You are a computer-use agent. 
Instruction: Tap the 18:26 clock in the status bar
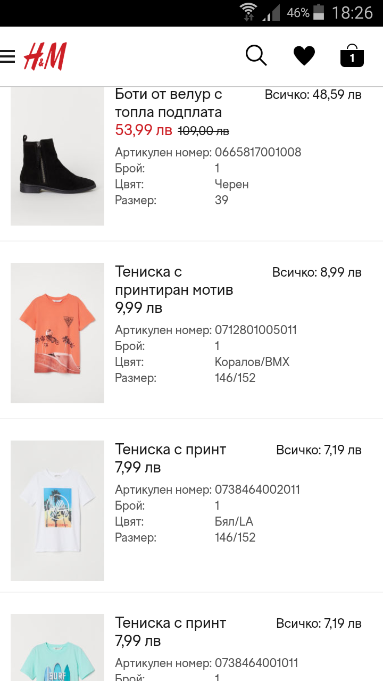pyautogui.click(x=352, y=13)
